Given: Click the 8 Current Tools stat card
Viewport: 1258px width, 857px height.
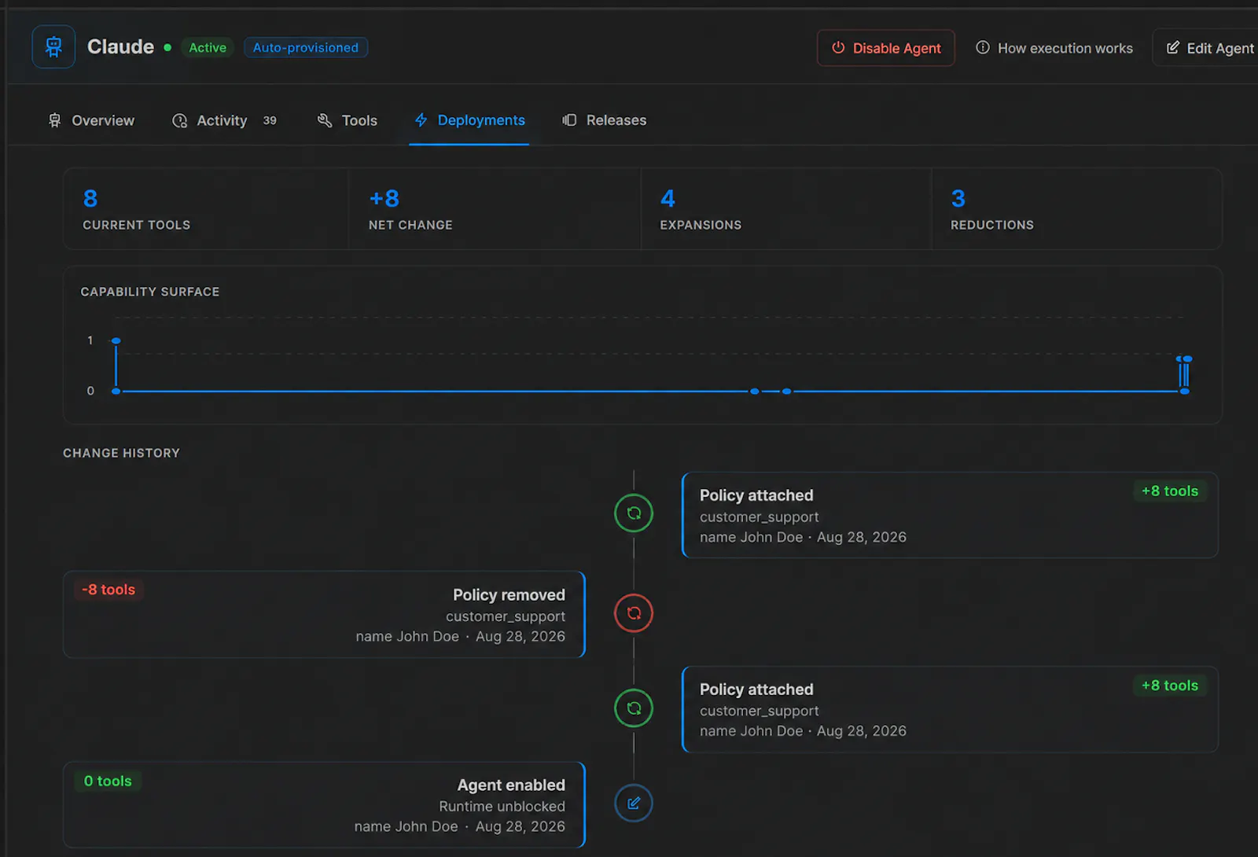Looking at the screenshot, I should click(206, 209).
